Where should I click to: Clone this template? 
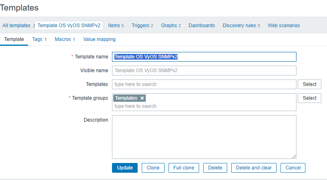(153, 168)
